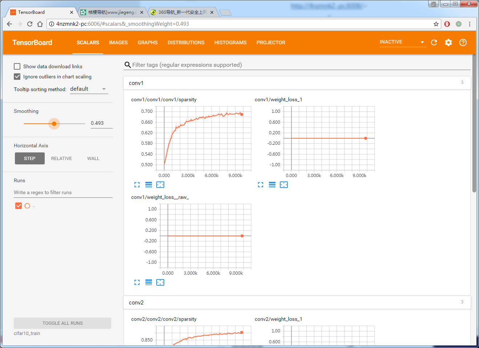Click the search icon in tag filter
479x348 pixels.
(x=128, y=65)
